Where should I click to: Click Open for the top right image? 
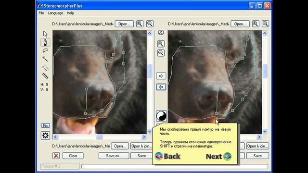pos(240,24)
